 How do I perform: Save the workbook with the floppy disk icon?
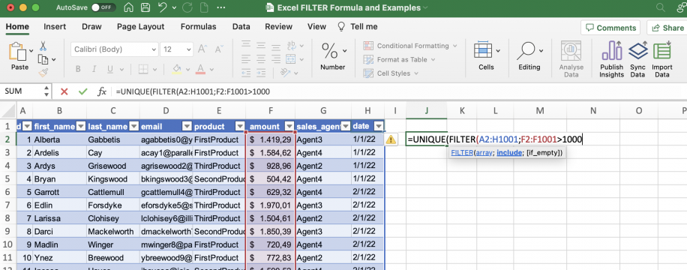tap(145, 7)
